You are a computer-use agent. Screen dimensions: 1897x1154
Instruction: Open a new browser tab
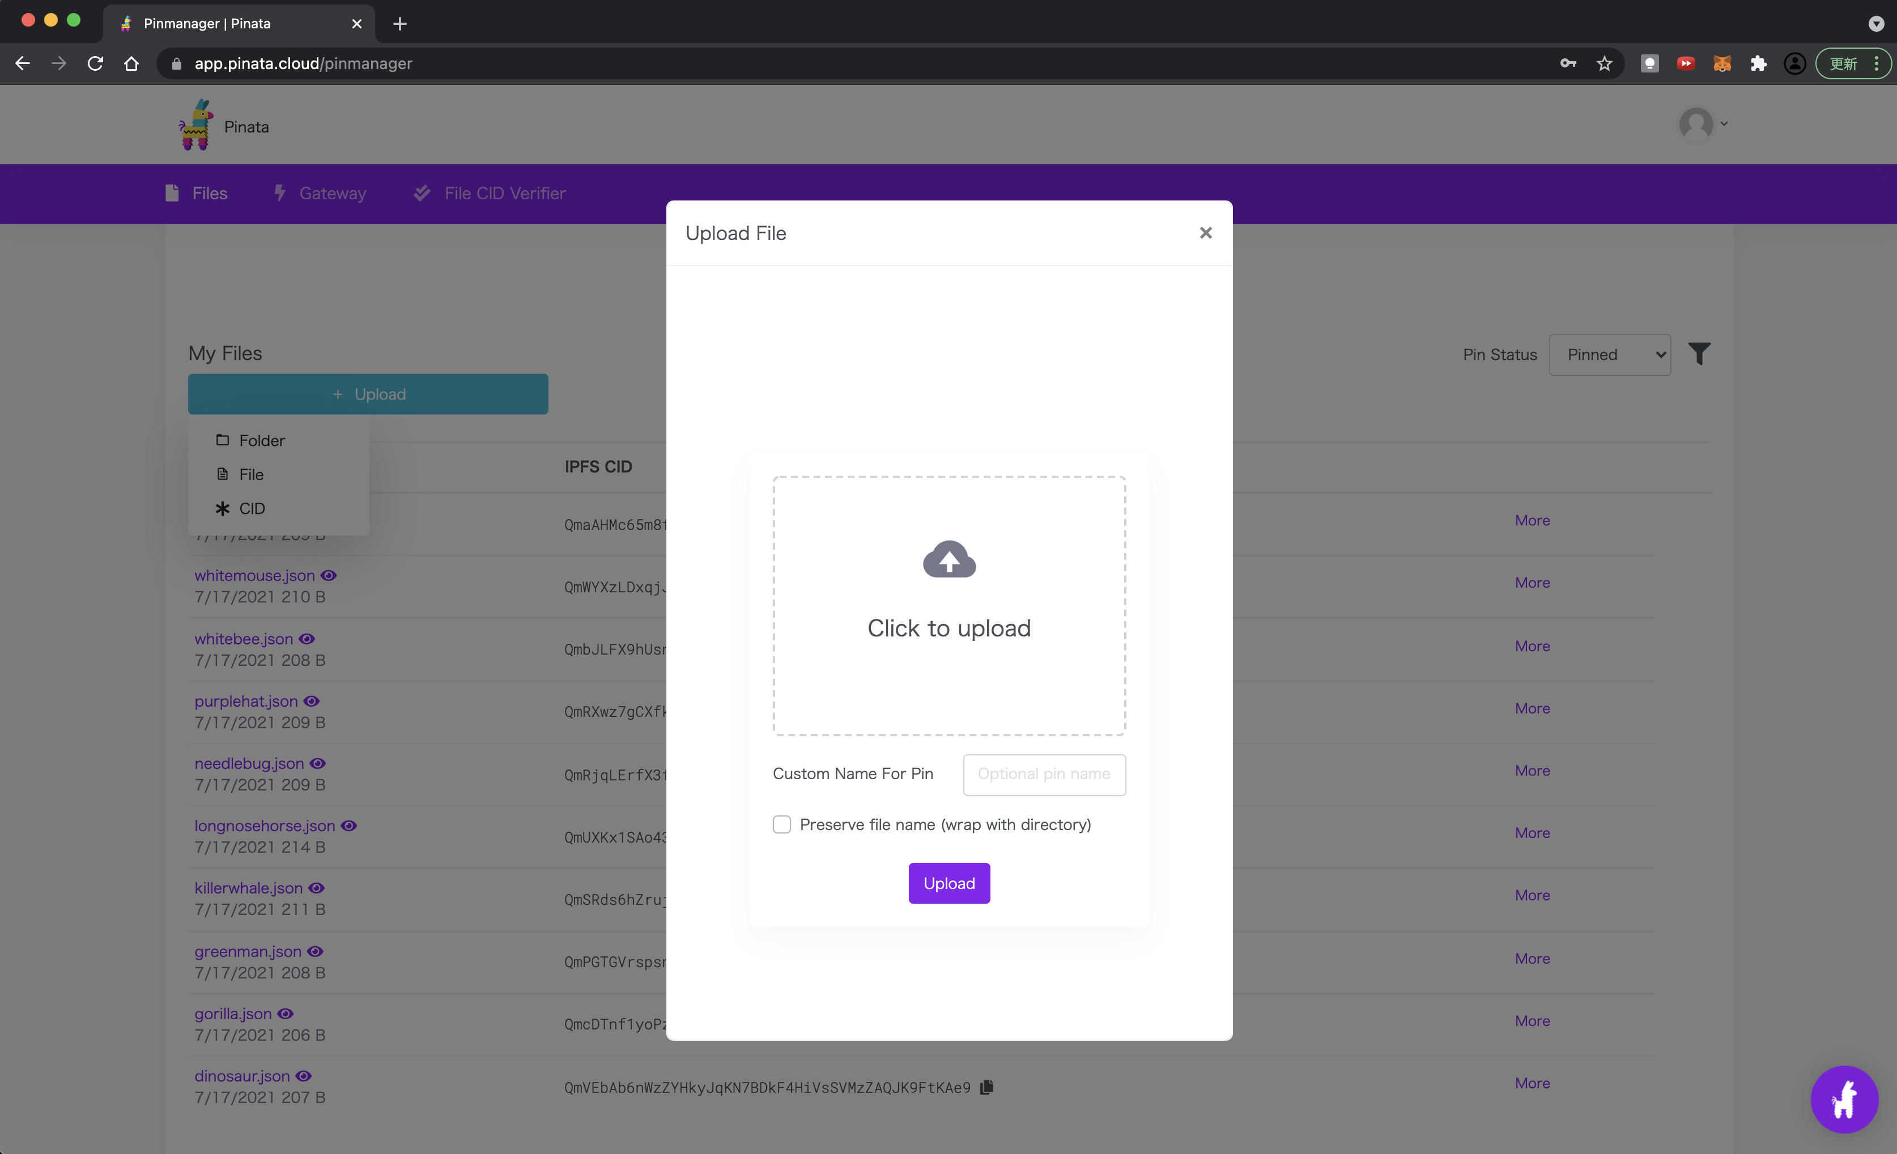point(399,23)
